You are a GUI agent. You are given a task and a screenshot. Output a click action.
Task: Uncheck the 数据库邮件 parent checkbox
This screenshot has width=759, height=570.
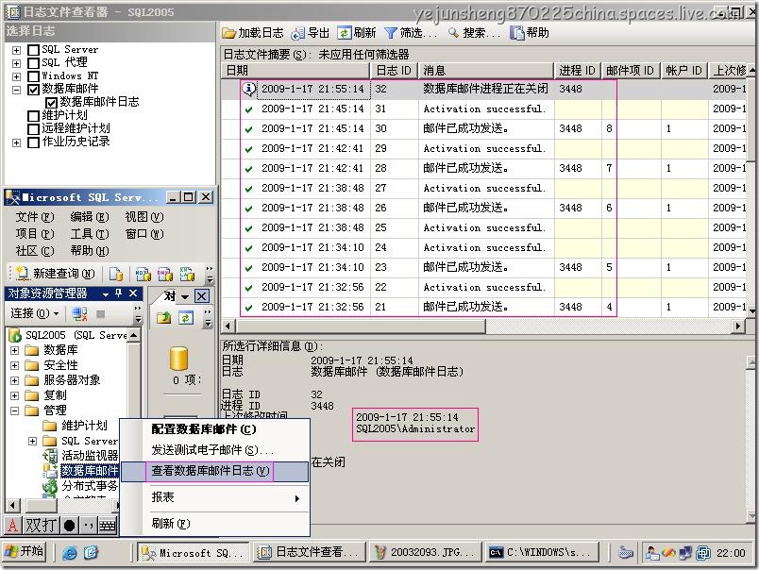(x=33, y=90)
